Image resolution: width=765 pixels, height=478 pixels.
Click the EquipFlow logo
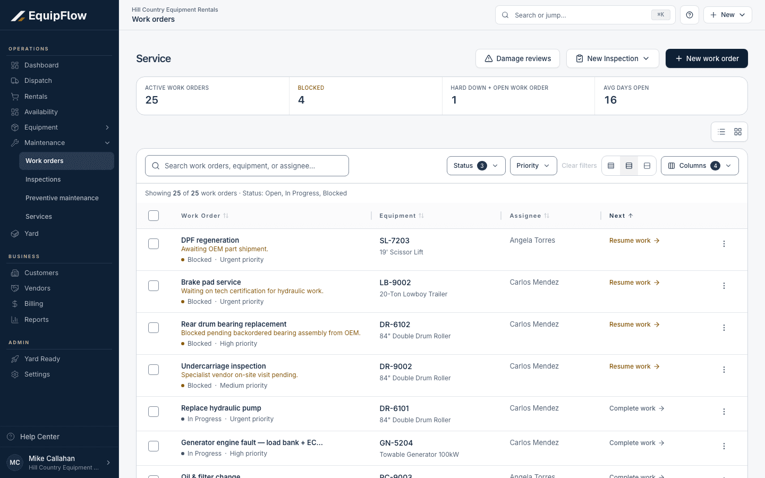point(49,15)
